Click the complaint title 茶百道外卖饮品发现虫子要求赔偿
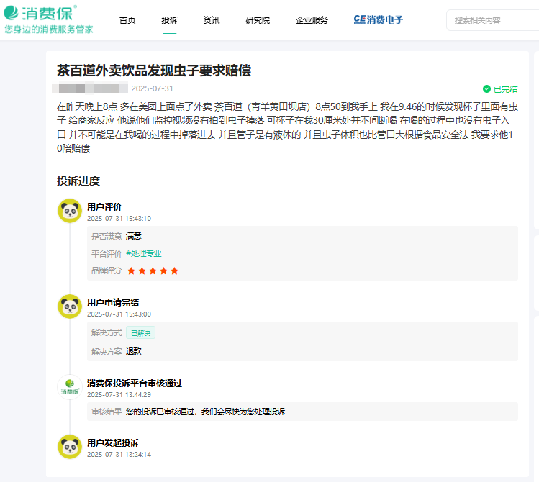The image size is (539, 482). point(154,71)
